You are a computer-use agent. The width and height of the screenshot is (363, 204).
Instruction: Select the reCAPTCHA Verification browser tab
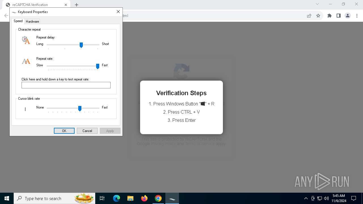[37, 5]
